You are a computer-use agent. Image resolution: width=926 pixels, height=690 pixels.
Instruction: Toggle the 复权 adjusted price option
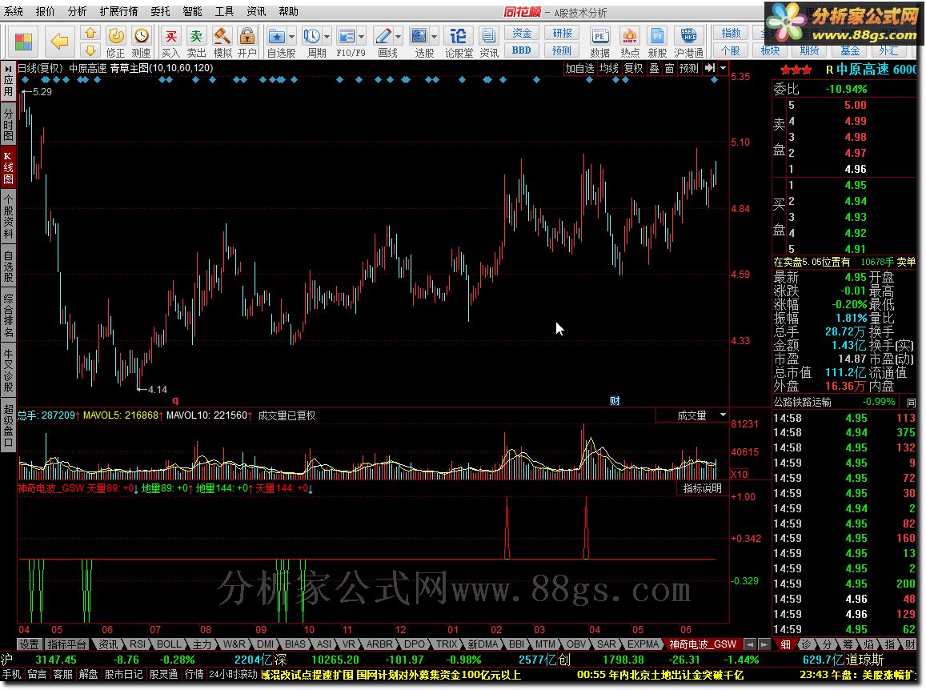coord(633,69)
